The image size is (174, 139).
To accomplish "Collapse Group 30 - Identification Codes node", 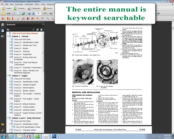I will click(x=10, y=124).
